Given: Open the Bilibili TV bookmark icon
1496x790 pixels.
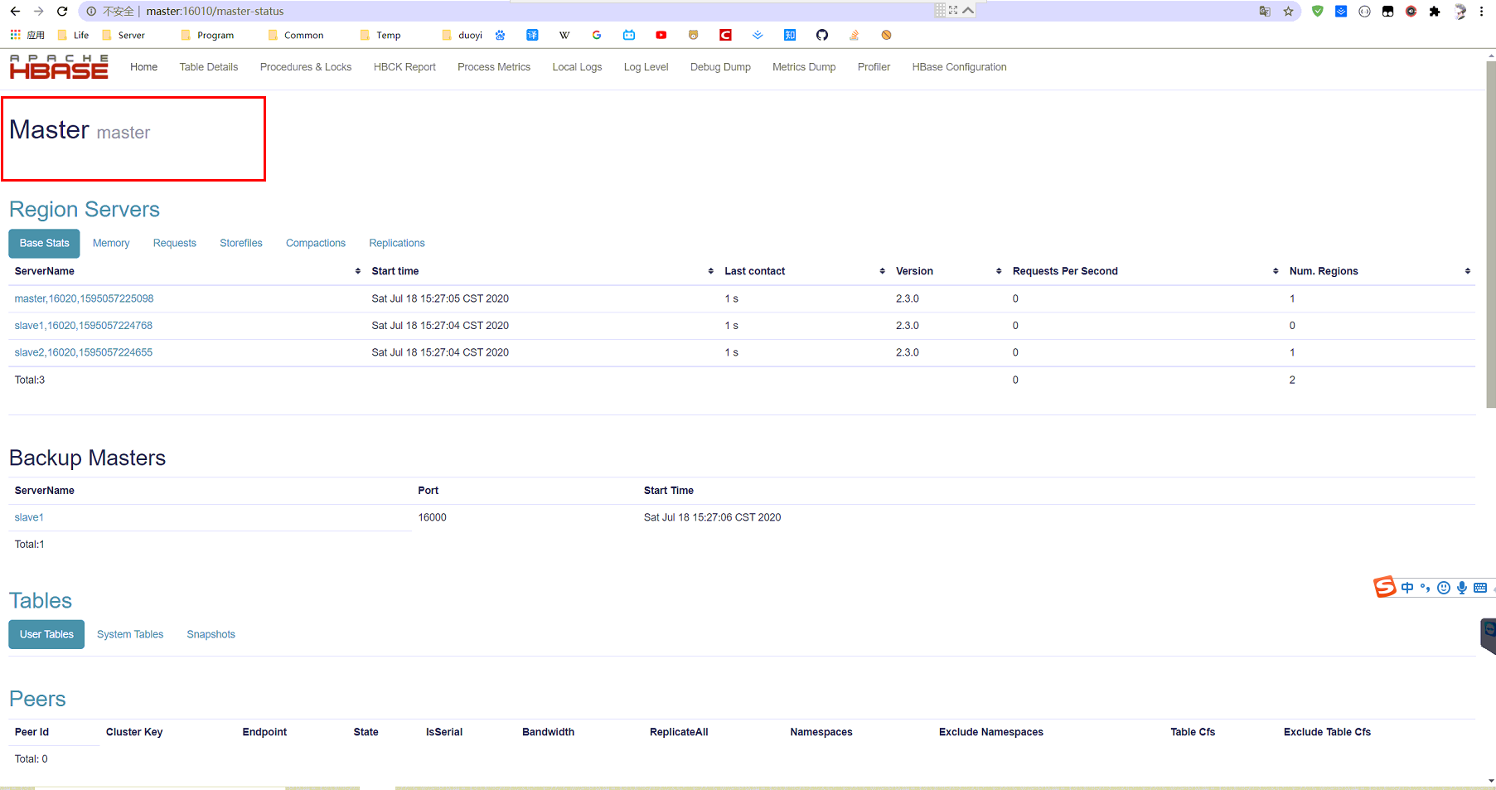Looking at the screenshot, I should coord(629,35).
